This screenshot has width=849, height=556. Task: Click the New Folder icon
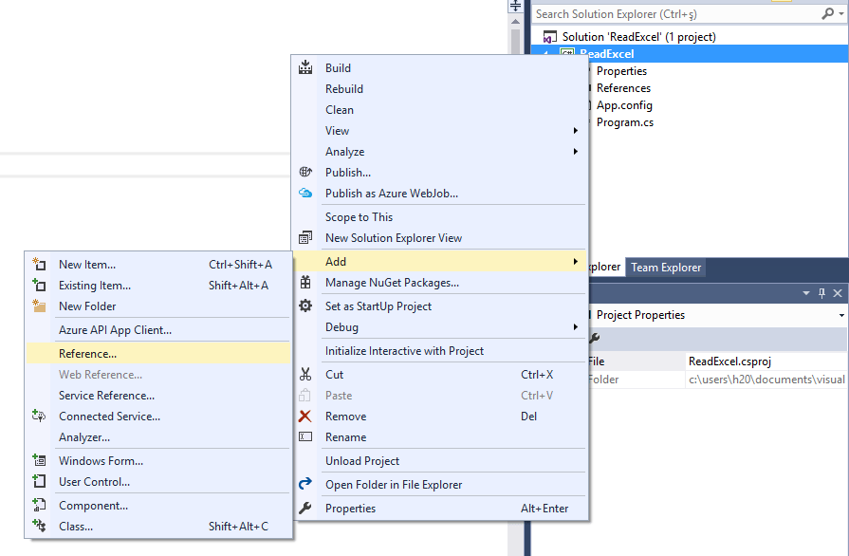click(39, 306)
